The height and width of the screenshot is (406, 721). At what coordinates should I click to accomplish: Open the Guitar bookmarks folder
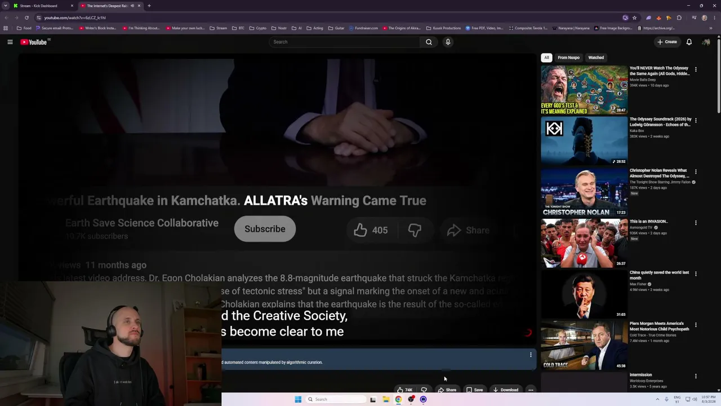(336, 28)
